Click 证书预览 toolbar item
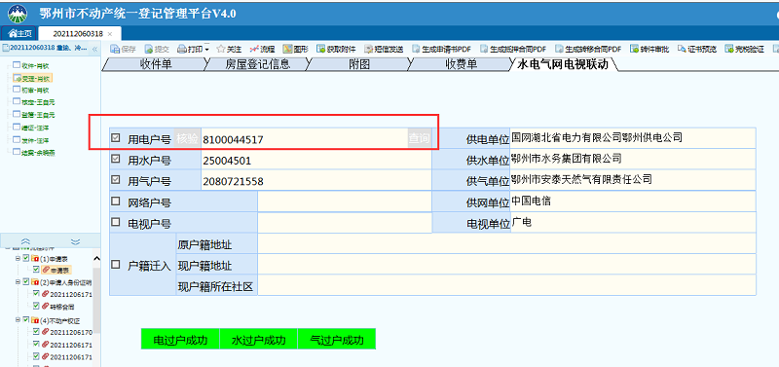The height and width of the screenshot is (367, 779). [x=696, y=50]
